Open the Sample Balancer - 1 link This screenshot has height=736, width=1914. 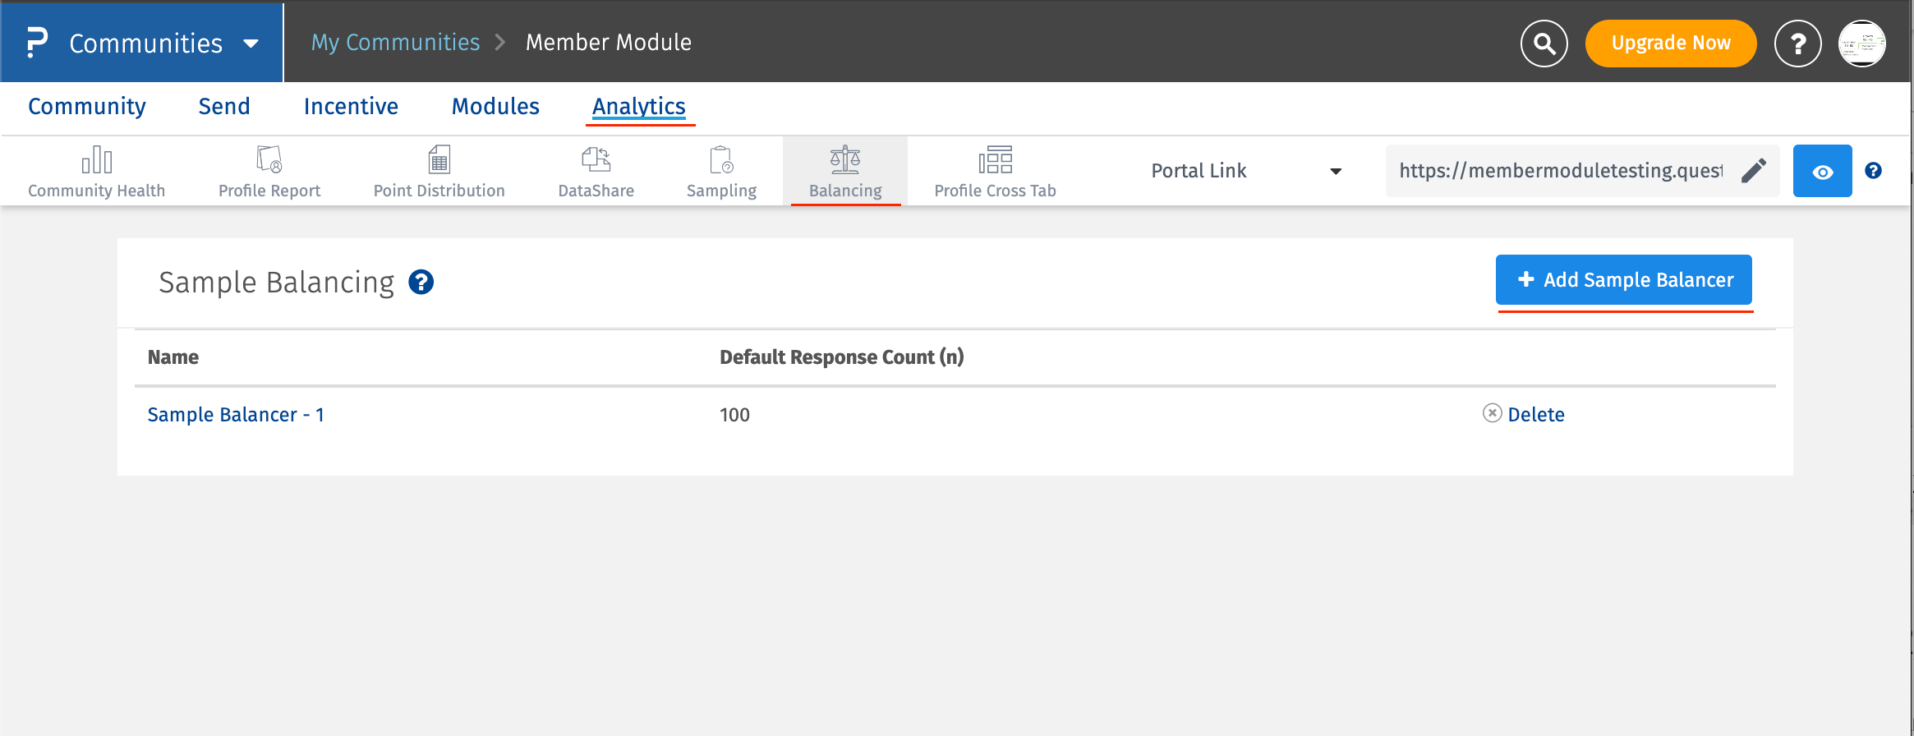pyautogui.click(x=236, y=415)
